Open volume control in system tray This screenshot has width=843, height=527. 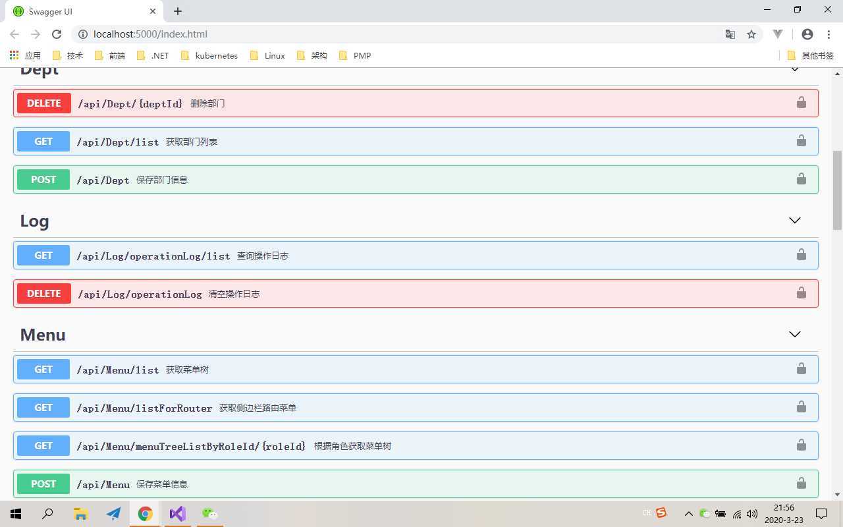752,514
